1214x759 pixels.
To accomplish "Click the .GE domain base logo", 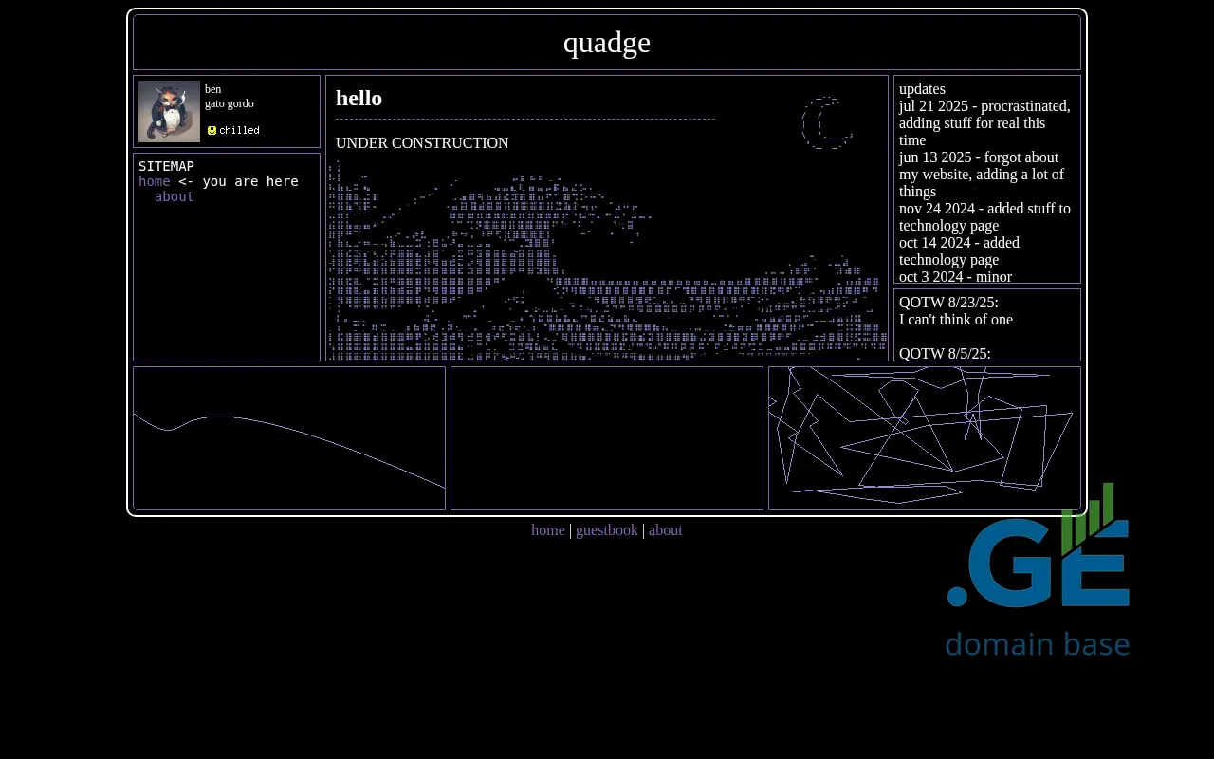I will tap(1038, 571).
